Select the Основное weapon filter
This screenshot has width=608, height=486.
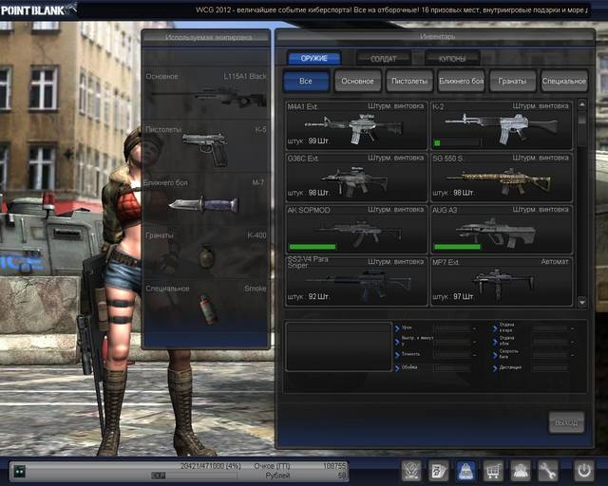point(357,81)
